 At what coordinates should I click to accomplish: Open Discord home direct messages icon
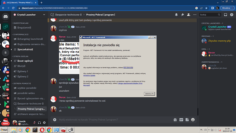click(5, 16)
